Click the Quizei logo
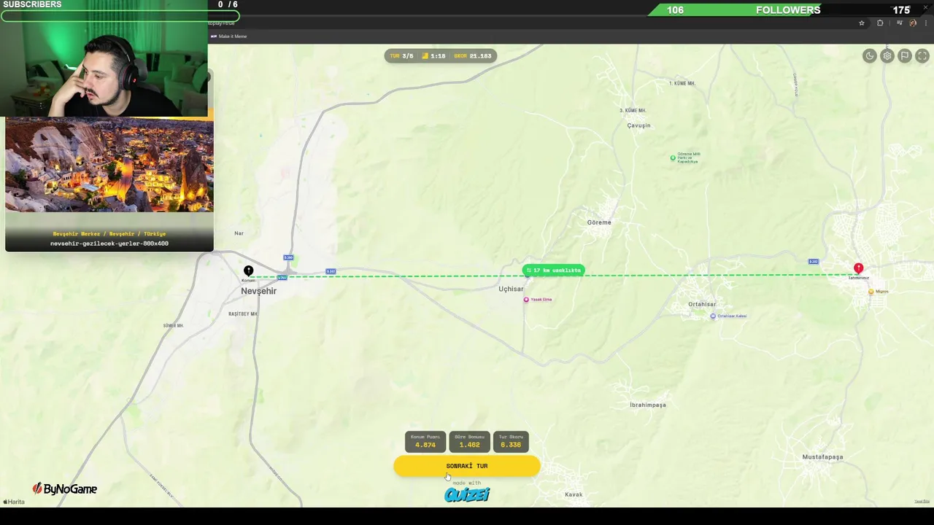This screenshot has width=934, height=525. [467, 495]
